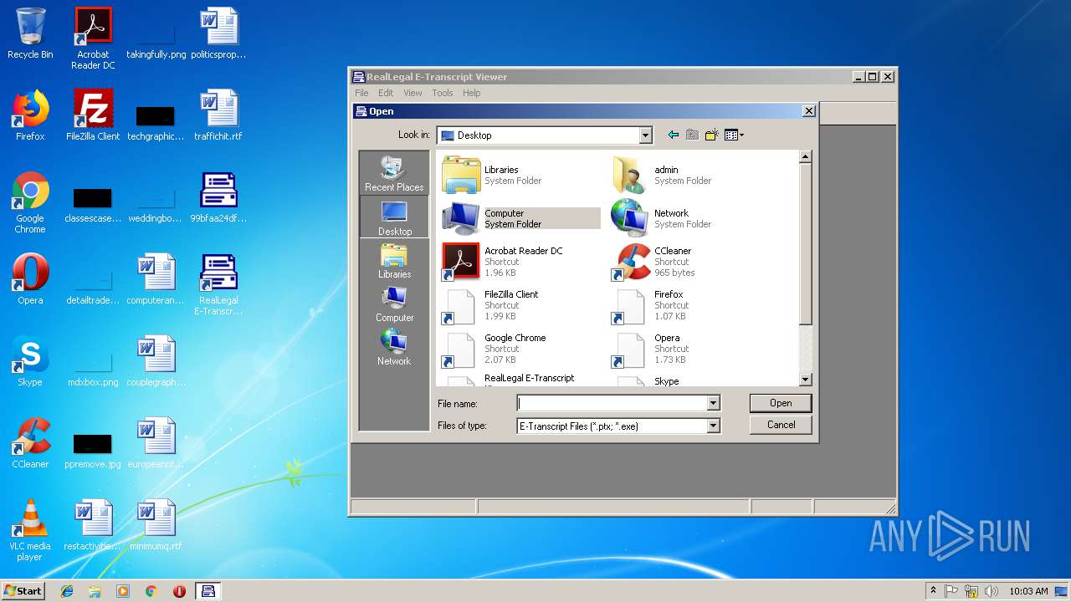Image resolution: width=1071 pixels, height=602 pixels.
Task: Click the File name input field
Action: (x=612, y=403)
